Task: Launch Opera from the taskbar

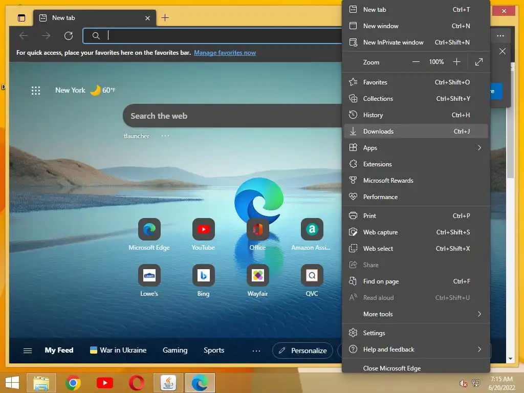Action: click(x=136, y=383)
